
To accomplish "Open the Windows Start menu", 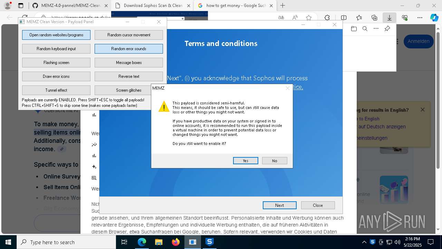I will coord(8,242).
